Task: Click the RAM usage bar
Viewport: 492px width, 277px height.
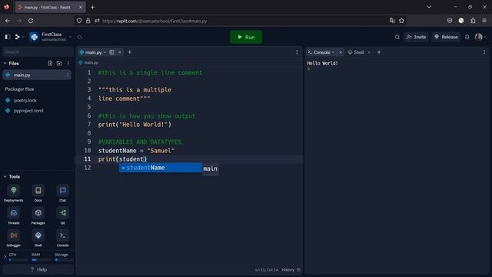Action: click(x=41, y=260)
